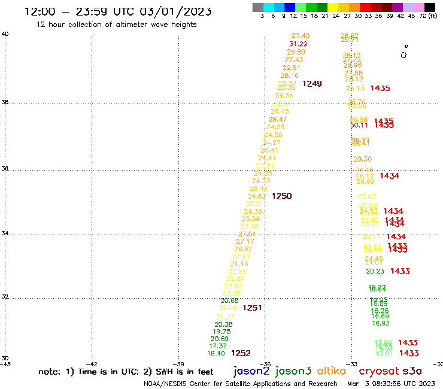Select the 1250 pass time label
Viewport: 443px width, 389px height.
[282, 196]
